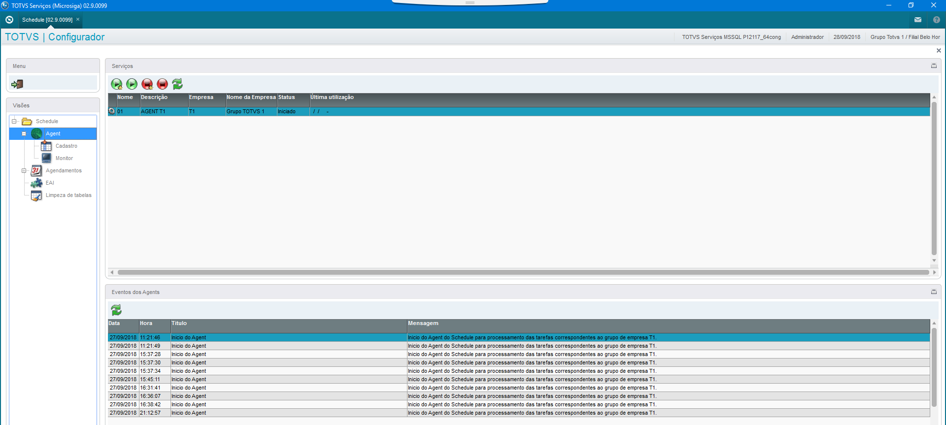Click the Grupo TOTVS 1 cell
The width and height of the screenshot is (946, 425).
click(251, 111)
